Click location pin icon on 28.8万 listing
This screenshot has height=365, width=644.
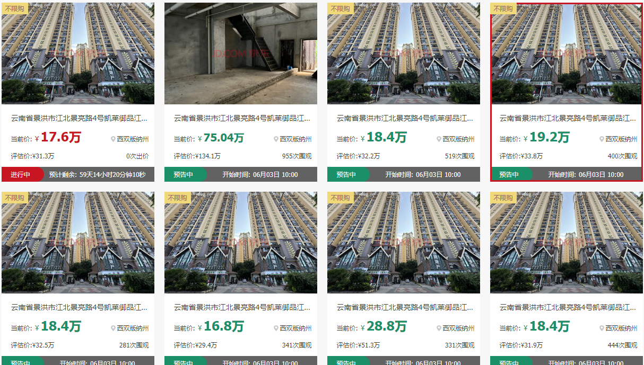[439, 328]
